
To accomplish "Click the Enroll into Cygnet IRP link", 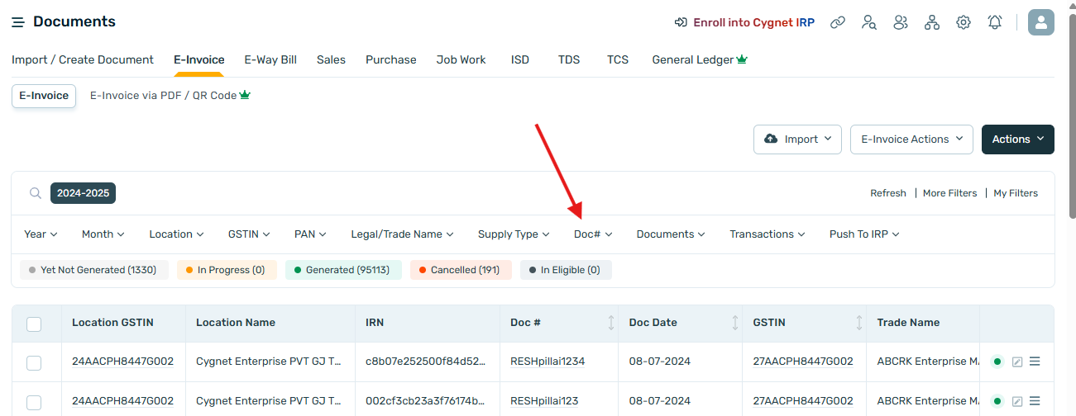I will coord(744,22).
